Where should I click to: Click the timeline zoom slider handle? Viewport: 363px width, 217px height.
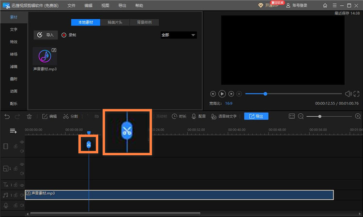click(x=320, y=116)
